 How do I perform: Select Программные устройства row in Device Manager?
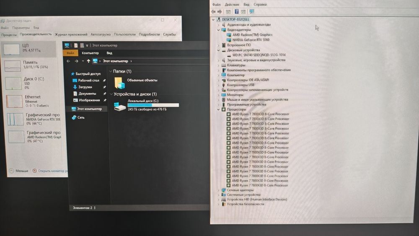tap(246, 104)
